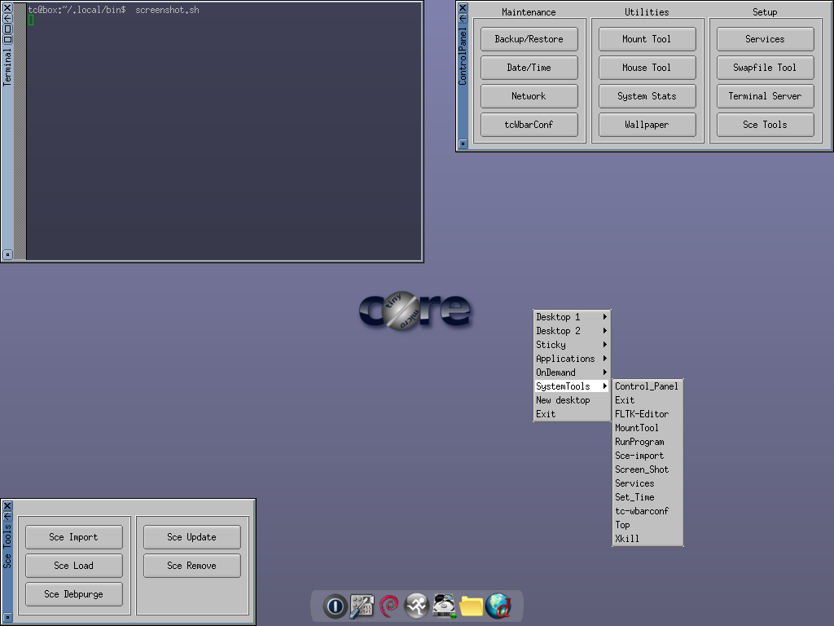The image size is (834, 626).
Task: Click the Sce Debpurge button
Action: pyautogui.click(x=73, y=594)
